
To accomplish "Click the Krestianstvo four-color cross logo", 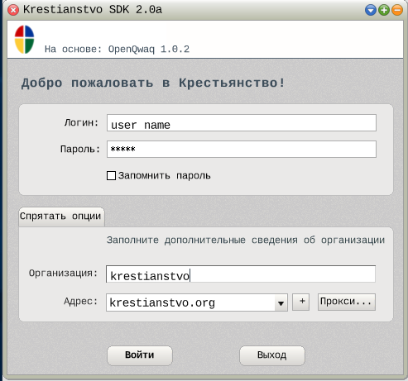I will (24, 39).
